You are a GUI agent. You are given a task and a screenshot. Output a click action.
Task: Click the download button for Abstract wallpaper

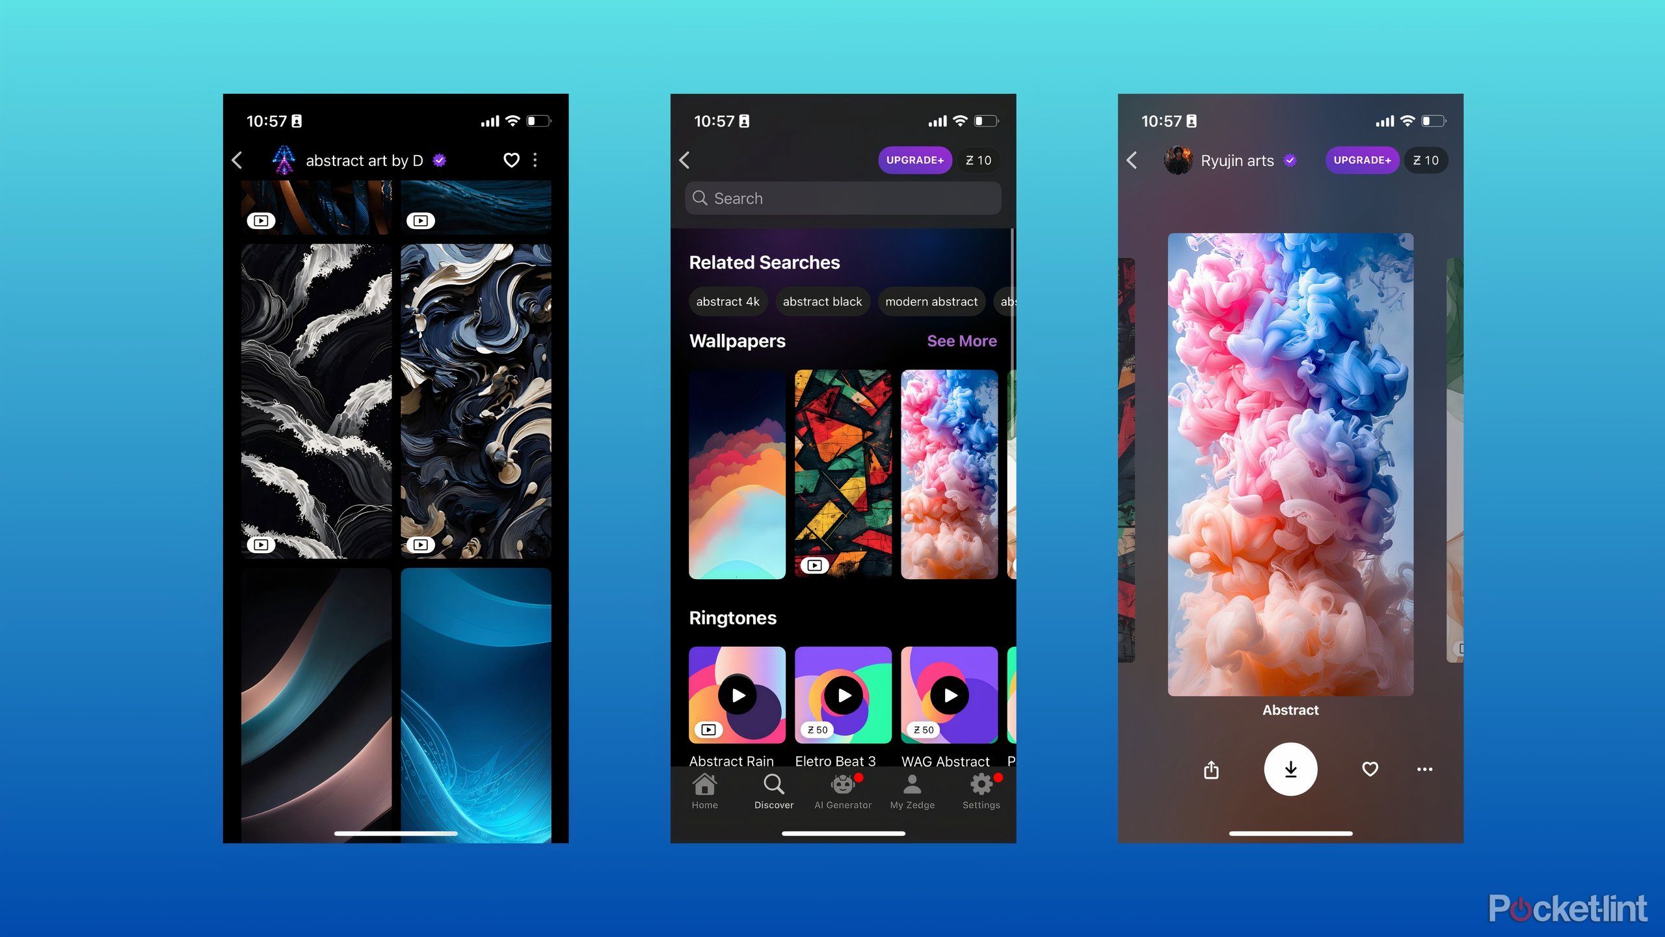1290,769
